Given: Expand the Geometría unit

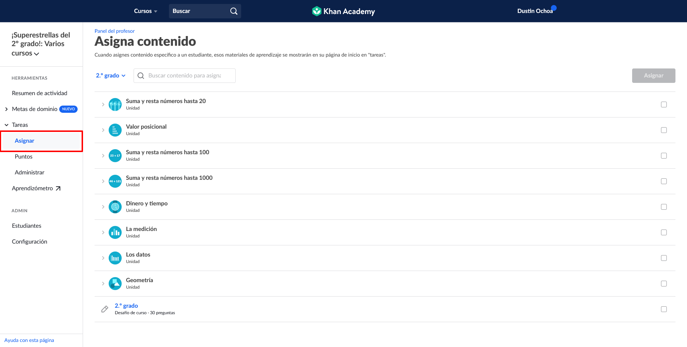Looking at the screenshot, I should tap(103, 284).
